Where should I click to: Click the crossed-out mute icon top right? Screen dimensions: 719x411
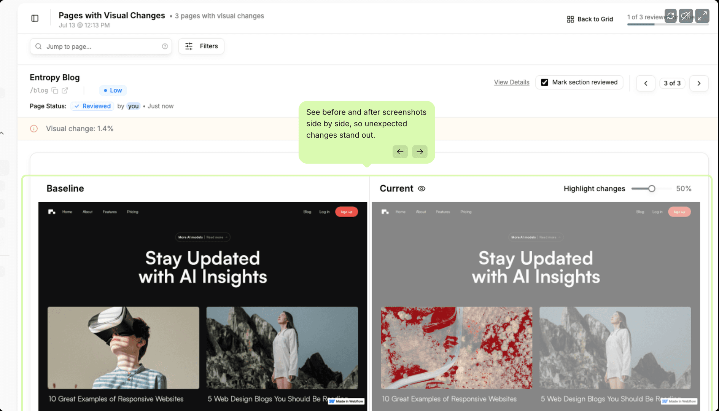(686, 16)
